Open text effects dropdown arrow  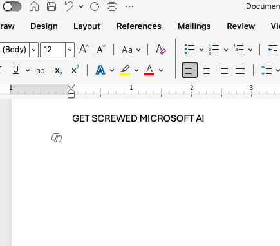112,70
